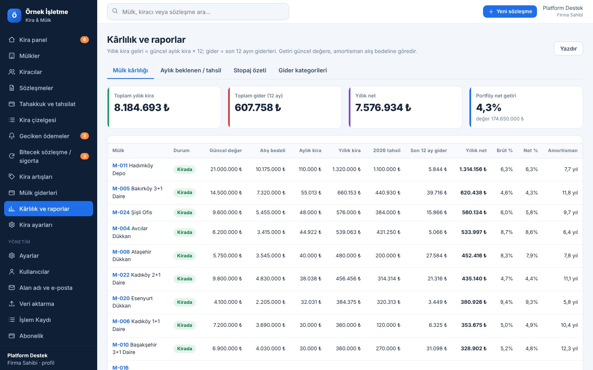593x370 pixels.
Task: Click Alan adı ve e-posta mail icon
Action: 12,288
